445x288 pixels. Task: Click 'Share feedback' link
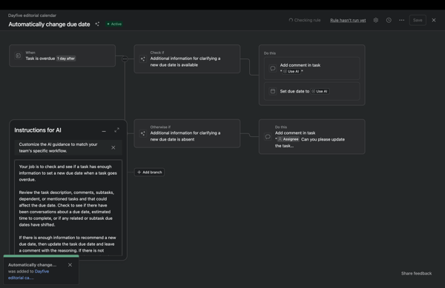(x=416, y=273)
